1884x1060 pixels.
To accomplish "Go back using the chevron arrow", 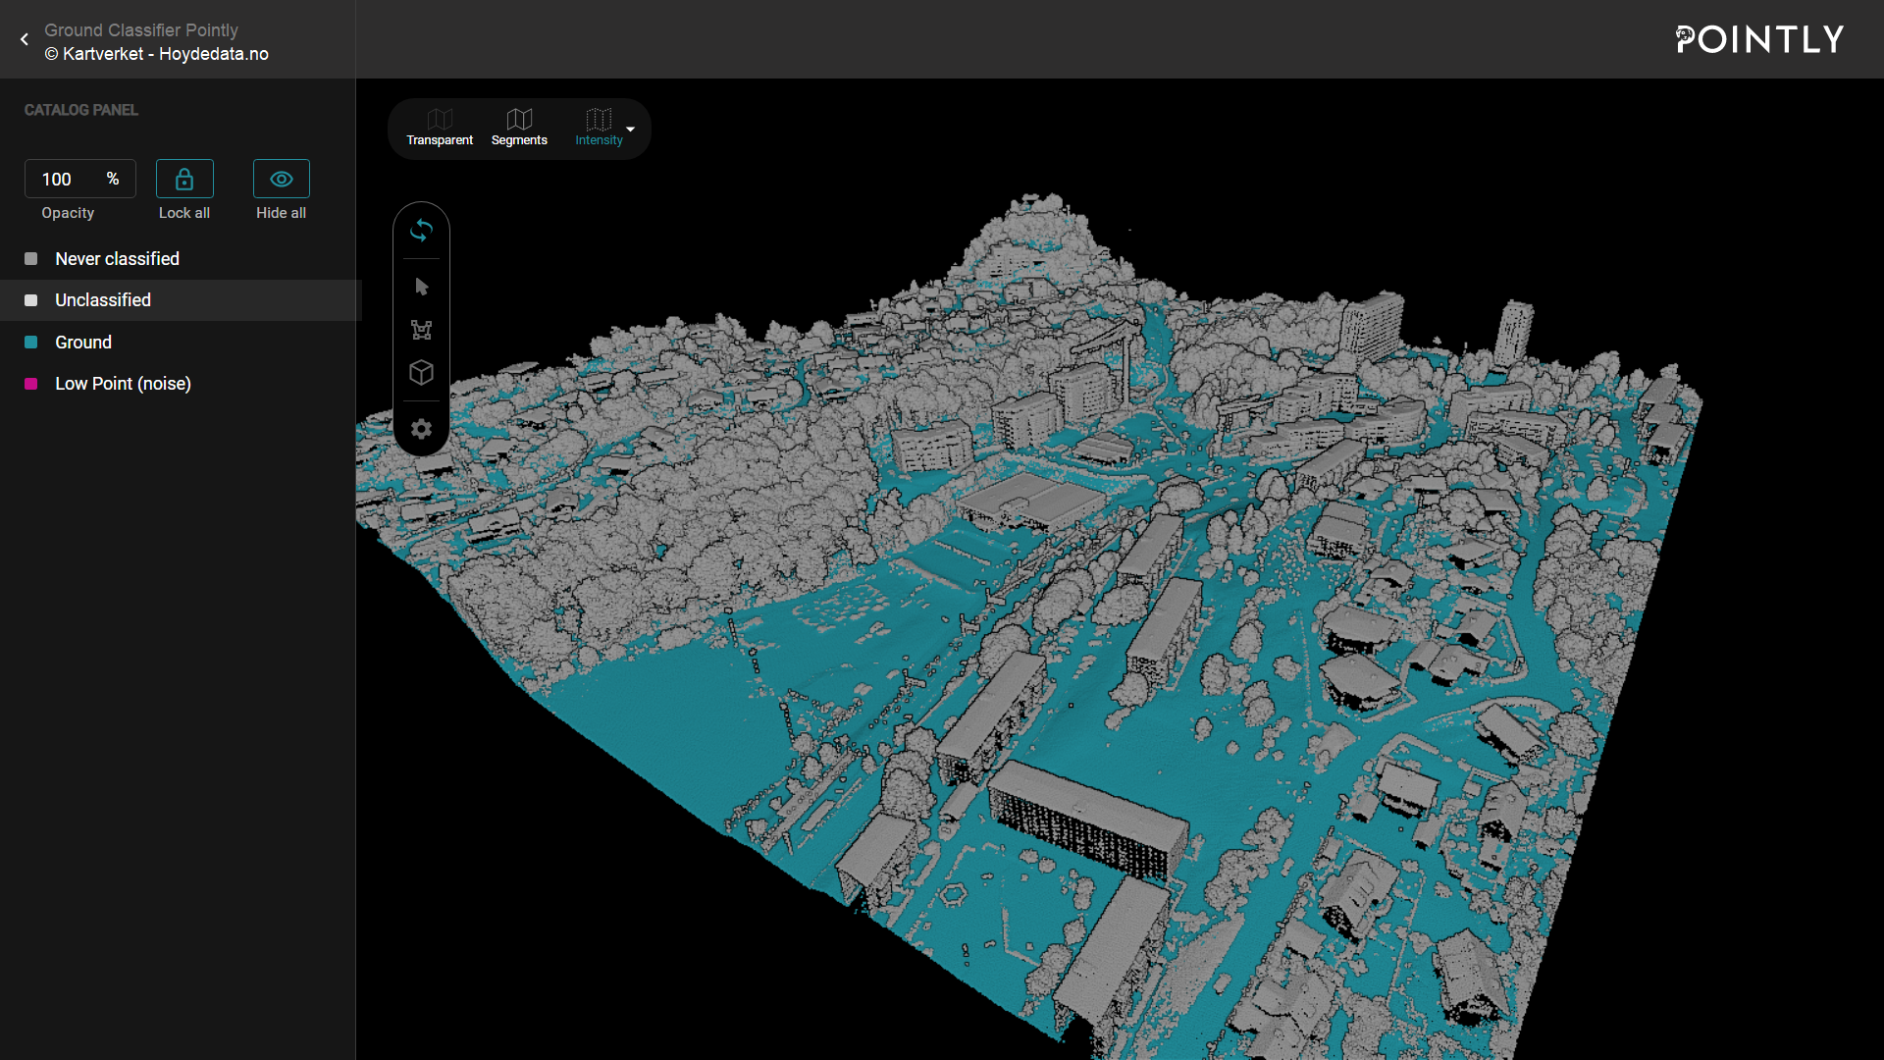I will point(24,39).
